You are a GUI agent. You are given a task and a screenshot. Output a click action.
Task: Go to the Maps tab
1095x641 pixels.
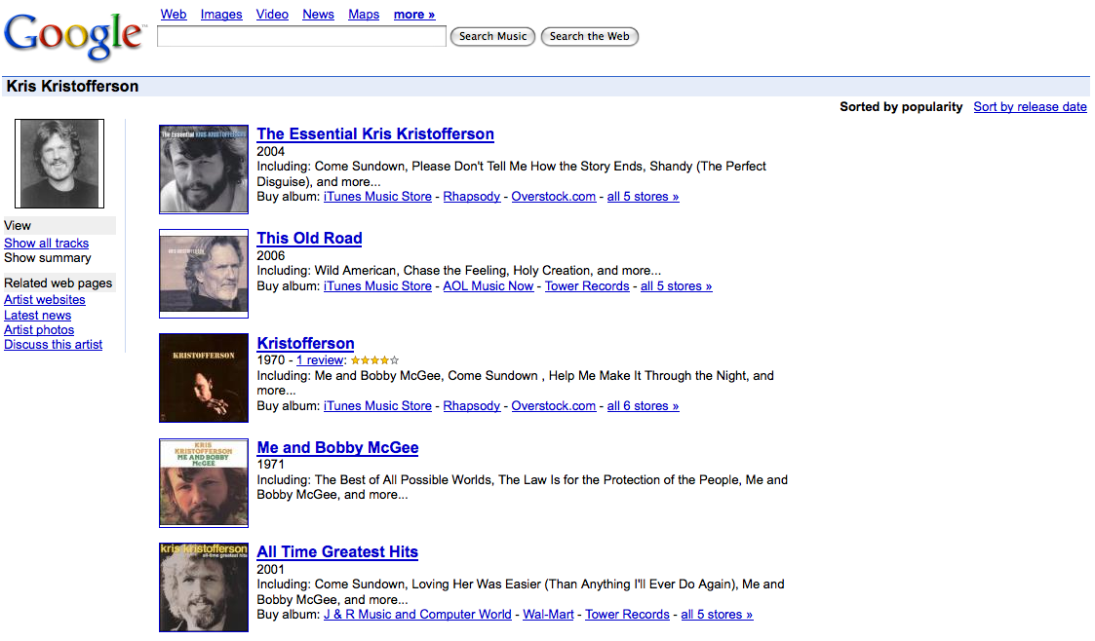[364, 15]
